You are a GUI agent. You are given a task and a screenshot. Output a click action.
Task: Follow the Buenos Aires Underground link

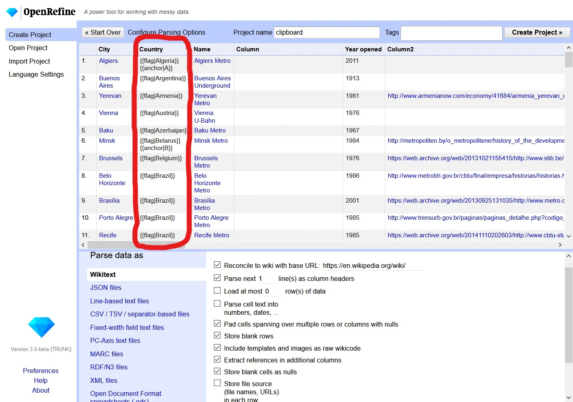coord(212,82)
